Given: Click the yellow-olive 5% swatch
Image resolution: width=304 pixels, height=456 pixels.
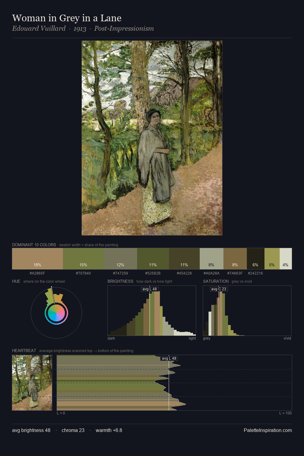Looking at the screenshot, I should [x=272, y=259].
